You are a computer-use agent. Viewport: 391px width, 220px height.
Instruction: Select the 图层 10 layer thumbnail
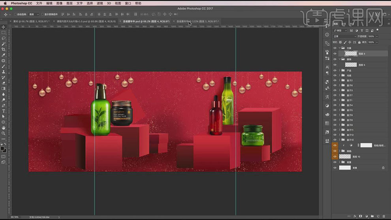(345, 157)
